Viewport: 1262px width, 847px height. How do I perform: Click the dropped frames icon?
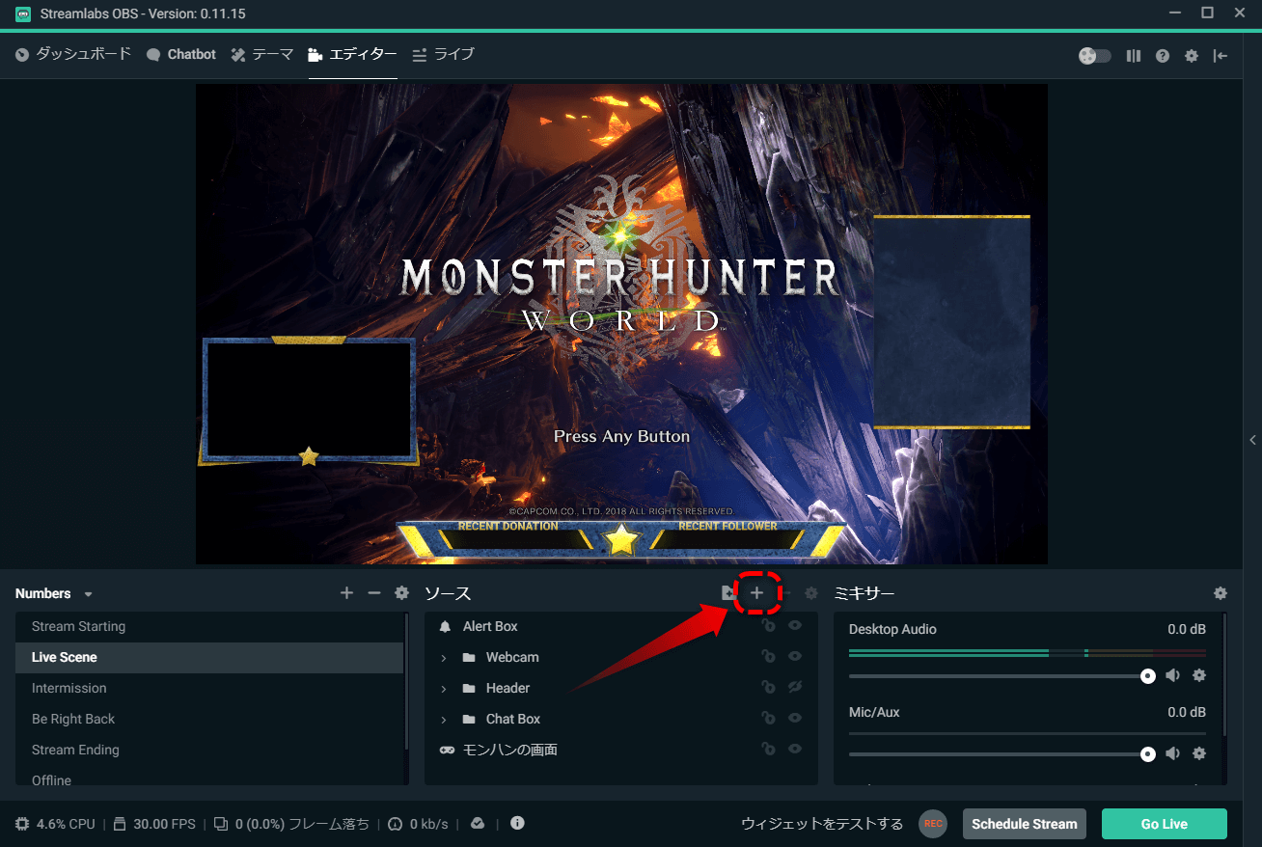coord(221,824)
